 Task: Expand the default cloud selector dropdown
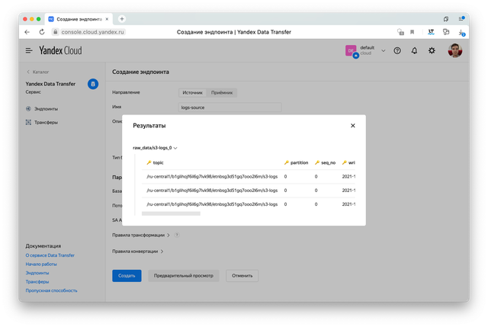click(x=384, y=51)
